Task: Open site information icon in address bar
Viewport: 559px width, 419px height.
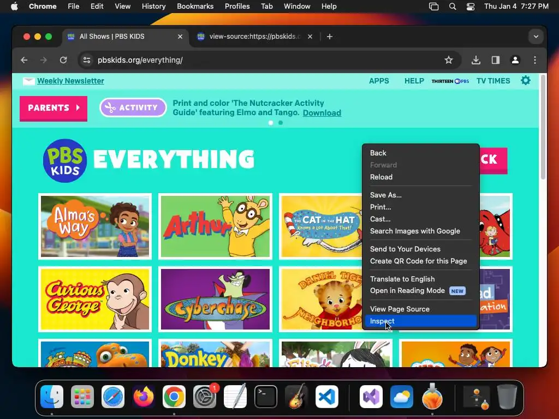Action: pos(87,60)
